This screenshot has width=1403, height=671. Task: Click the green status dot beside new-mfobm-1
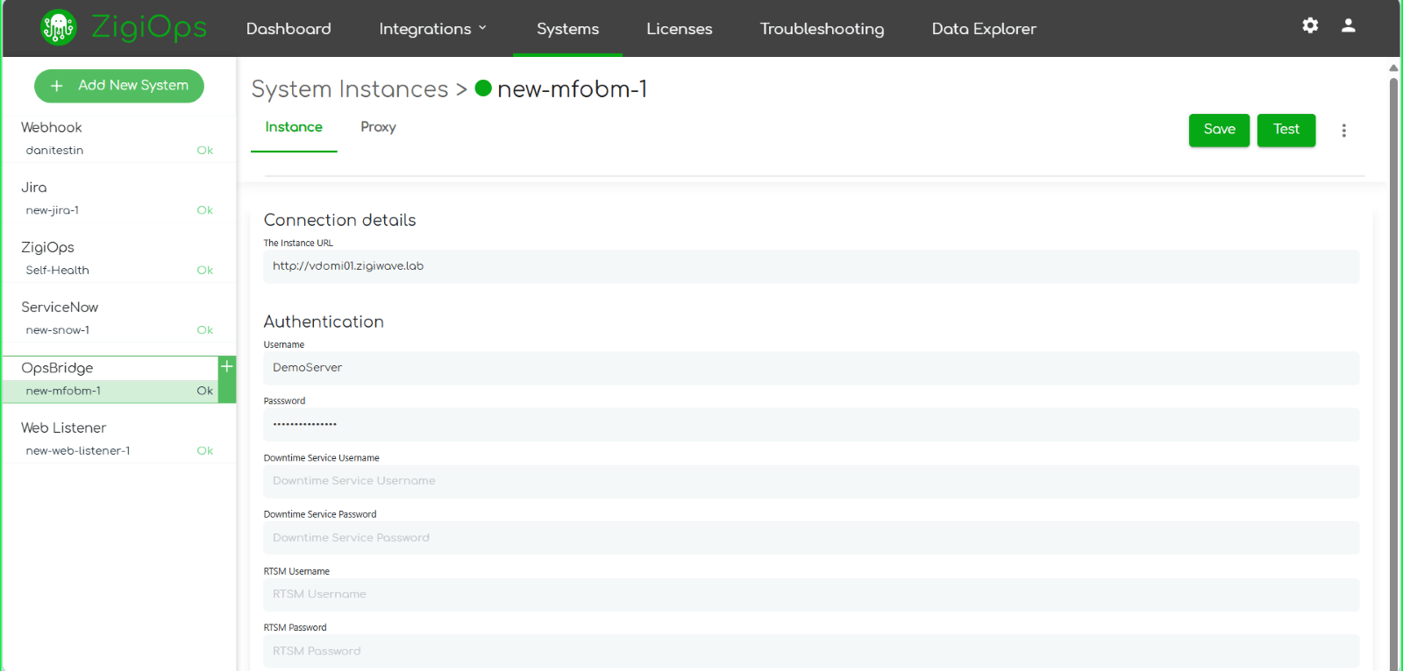click(483, 88)
